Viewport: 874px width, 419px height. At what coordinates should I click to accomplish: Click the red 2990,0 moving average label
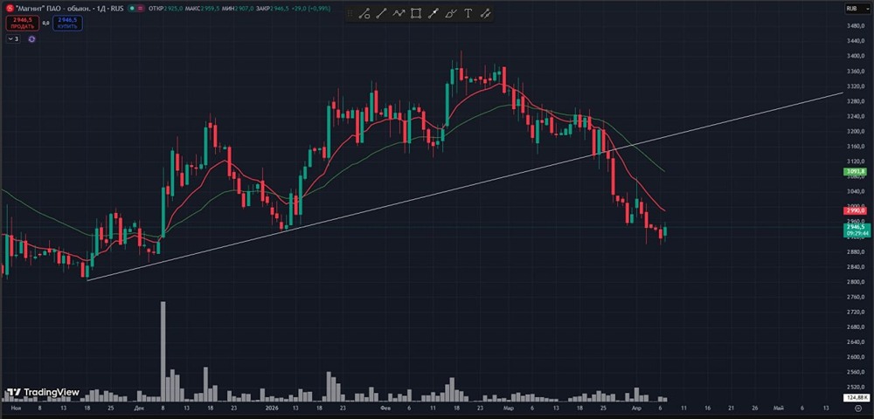tap(855, 210)
